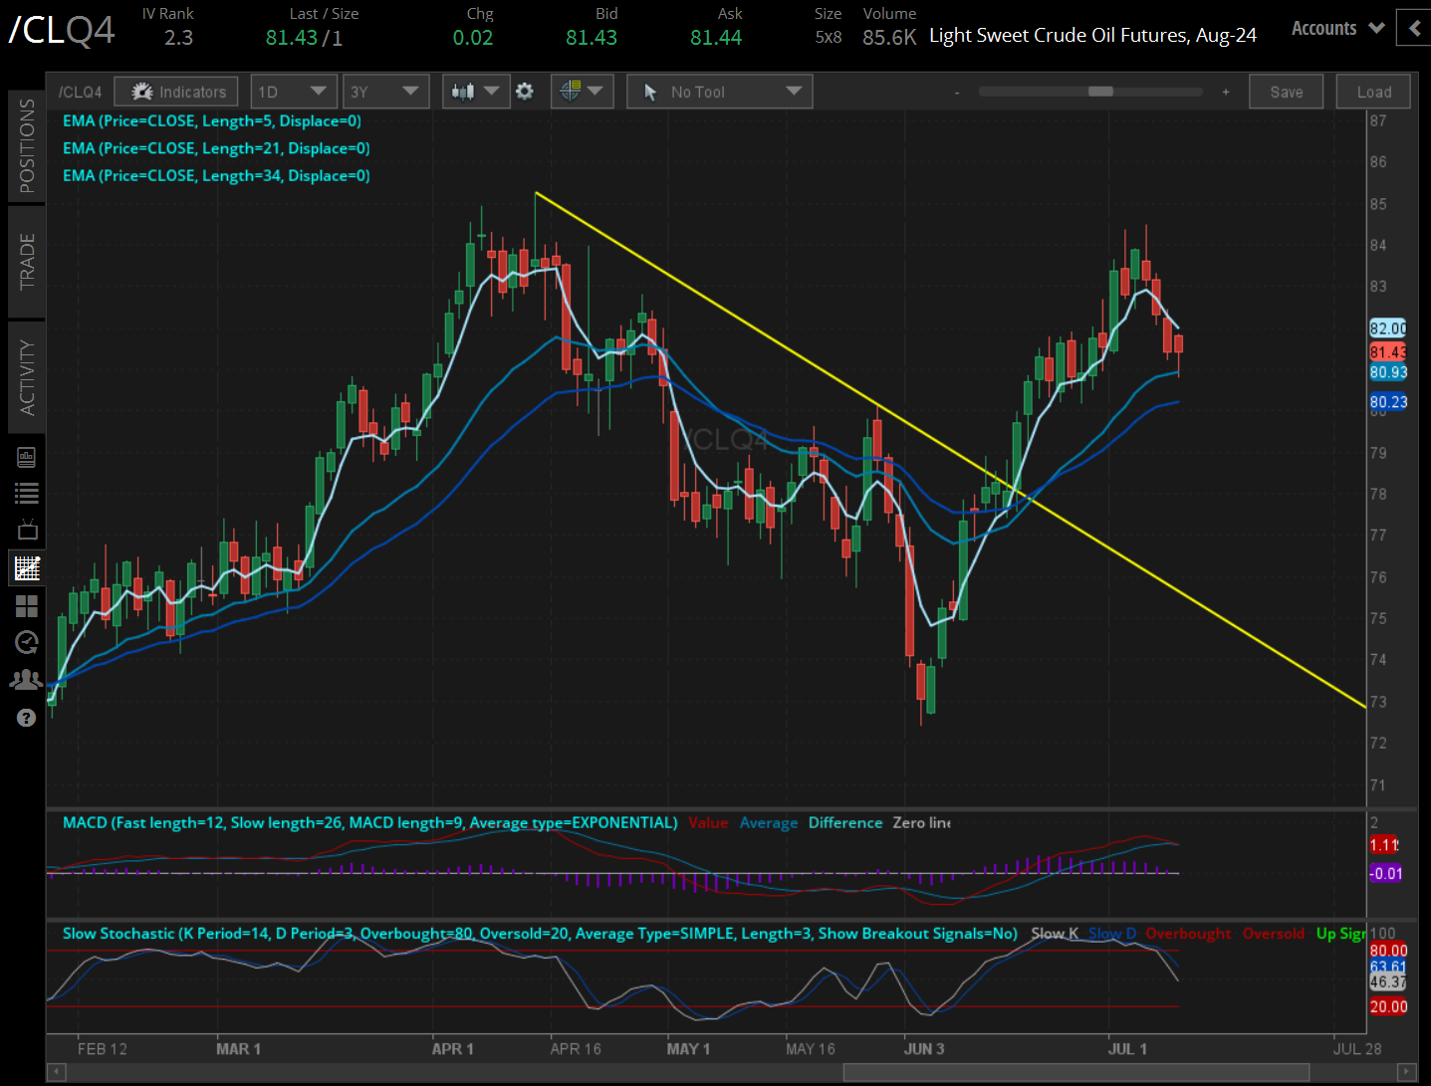
Task: Click the Light Sweet Crude Oil Futures description
Action: pyautogui.click(x=1092, y=36)
